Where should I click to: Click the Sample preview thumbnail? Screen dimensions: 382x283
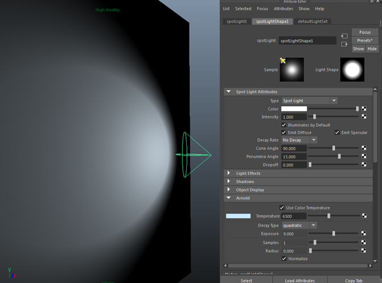click(x=292, y=69)
